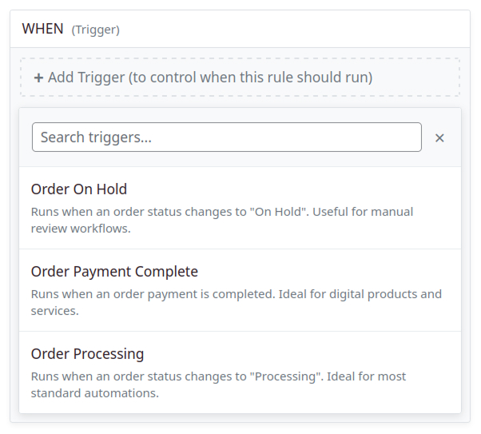Select the "Order On Hold" title text

[x=79, y=189]
